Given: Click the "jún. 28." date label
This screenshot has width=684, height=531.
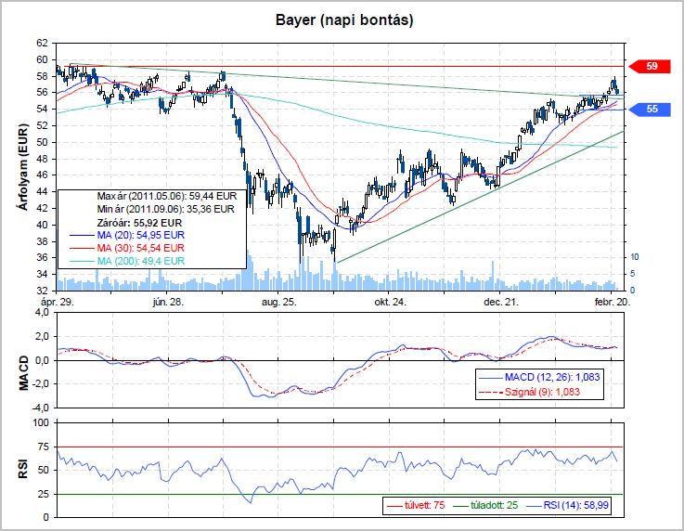Looking at the screenshot, I should pyautogui.click(x=168, y=302).
